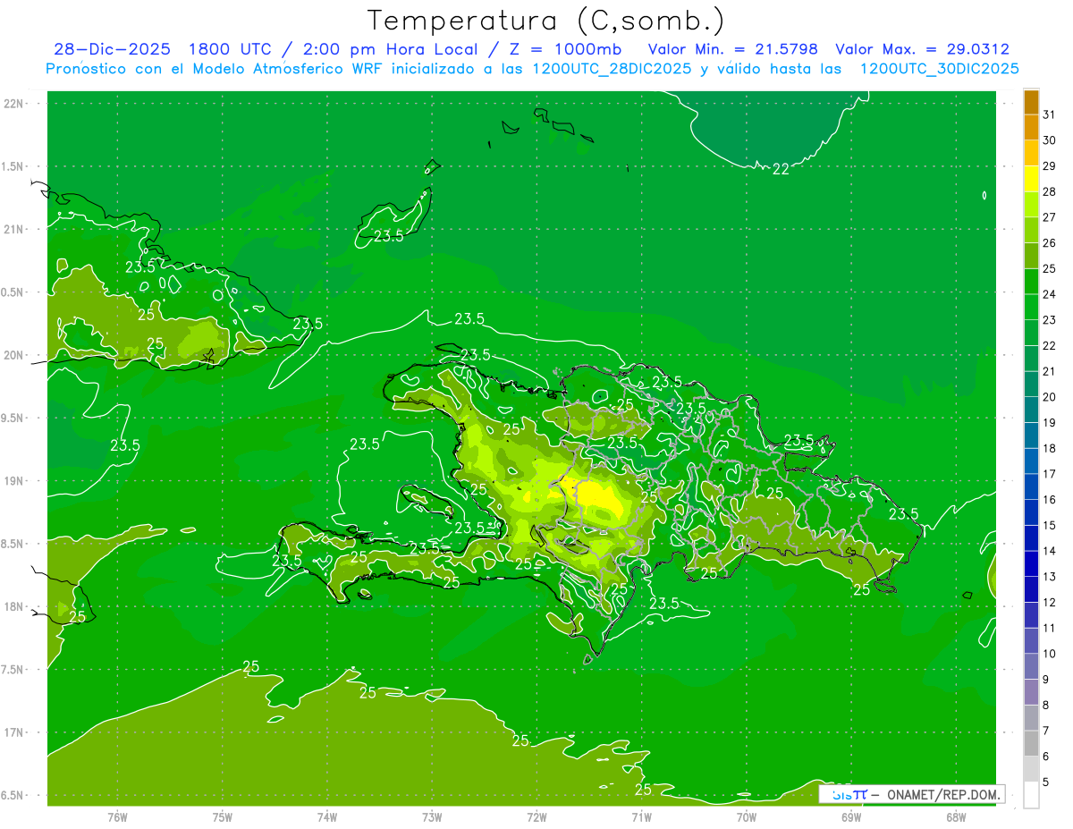Click the 76W longitude axis label
This screenshot has height=829, width=1073.
click(x=117, y=817)
